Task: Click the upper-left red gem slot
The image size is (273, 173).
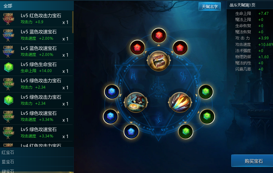Action: point(137,48)
